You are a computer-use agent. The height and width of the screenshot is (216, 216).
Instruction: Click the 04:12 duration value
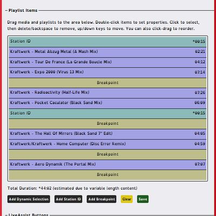coord(200,62)
